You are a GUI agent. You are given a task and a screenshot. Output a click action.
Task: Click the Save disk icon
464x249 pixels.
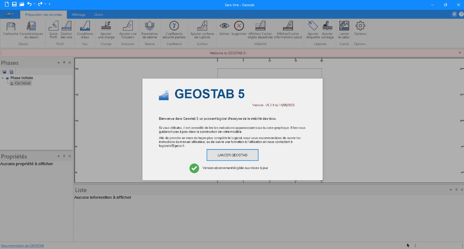pos(14,4)
